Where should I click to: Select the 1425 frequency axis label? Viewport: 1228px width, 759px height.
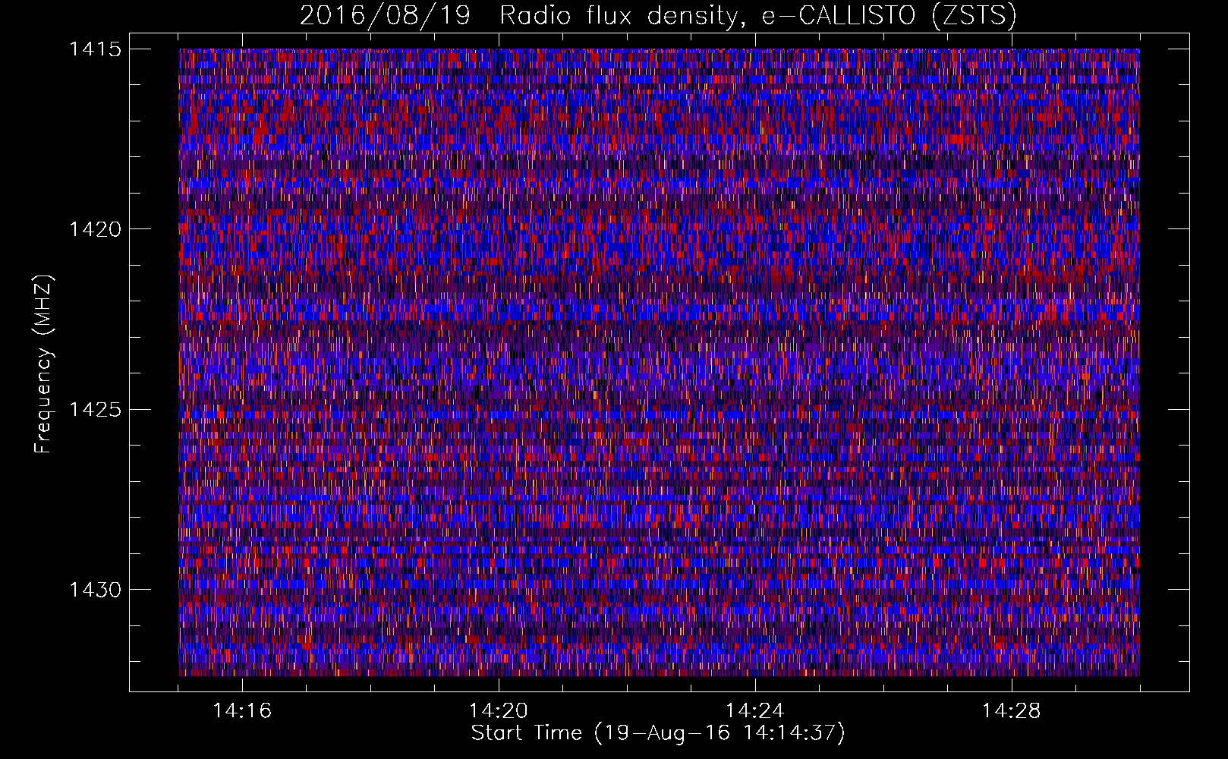[95, 410]
